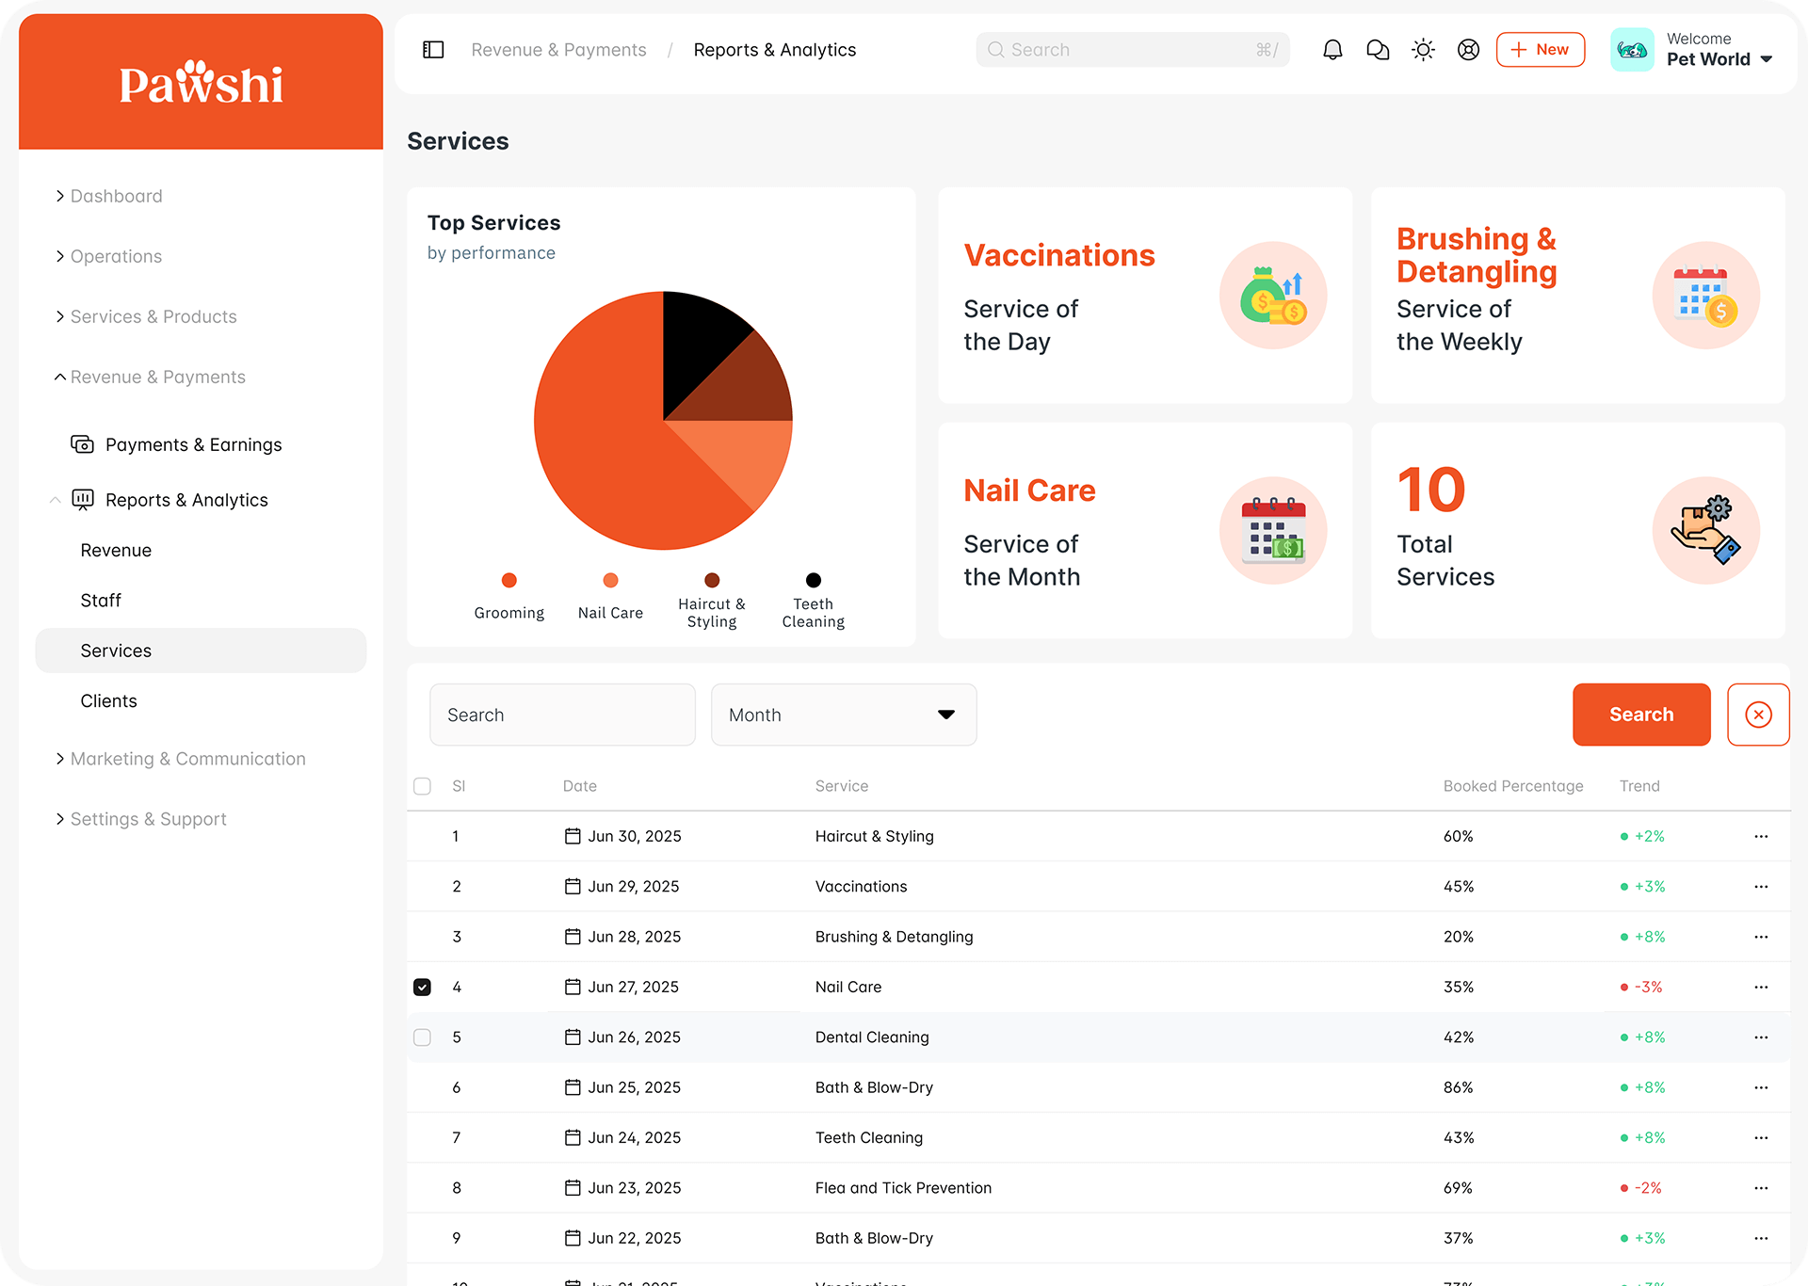Check the select-all header checkbox
Screen dimensions: 1808x1286
coord(422,786)
